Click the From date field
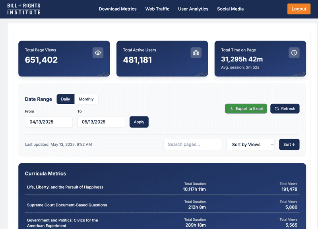This screenshot has width=318, height=229. [x=48, y=122]
